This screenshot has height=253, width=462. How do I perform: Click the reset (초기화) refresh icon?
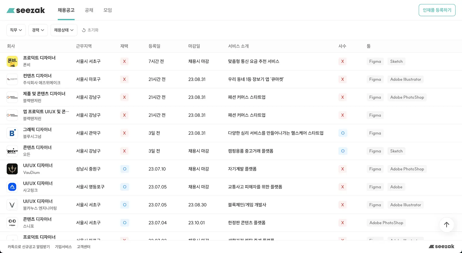[84, 30]
